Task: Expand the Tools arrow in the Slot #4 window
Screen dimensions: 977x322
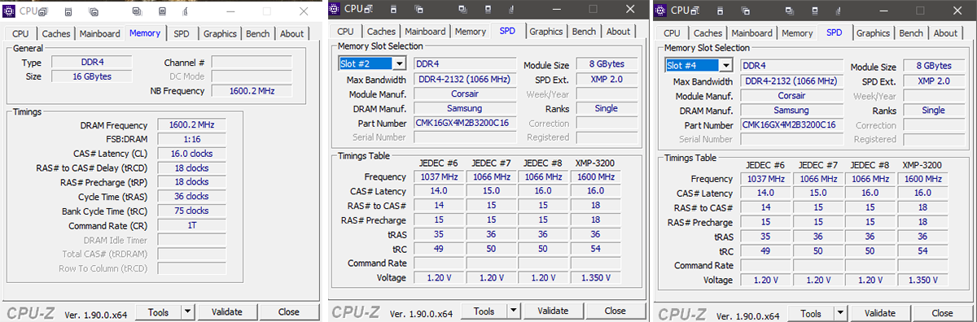Action: coord(840,313)
